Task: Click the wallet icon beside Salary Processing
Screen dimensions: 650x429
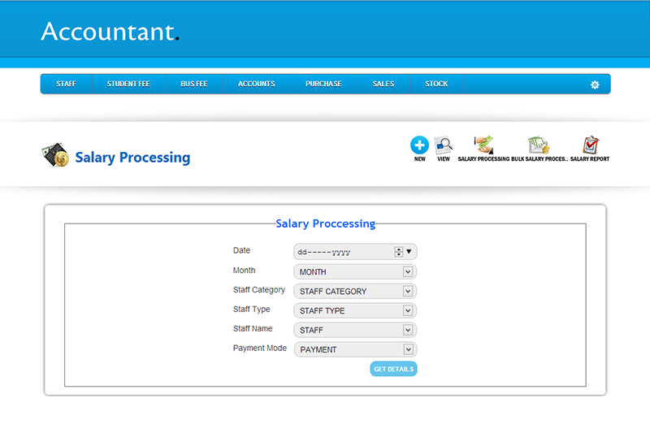Action: click(x=55, y=156)
